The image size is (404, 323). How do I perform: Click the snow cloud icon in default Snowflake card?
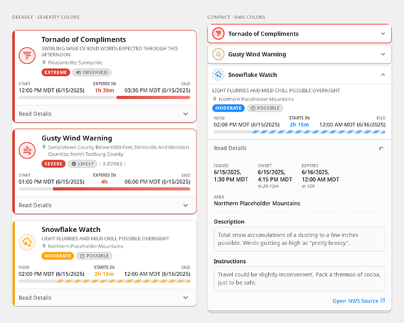(x=27, y=242)
